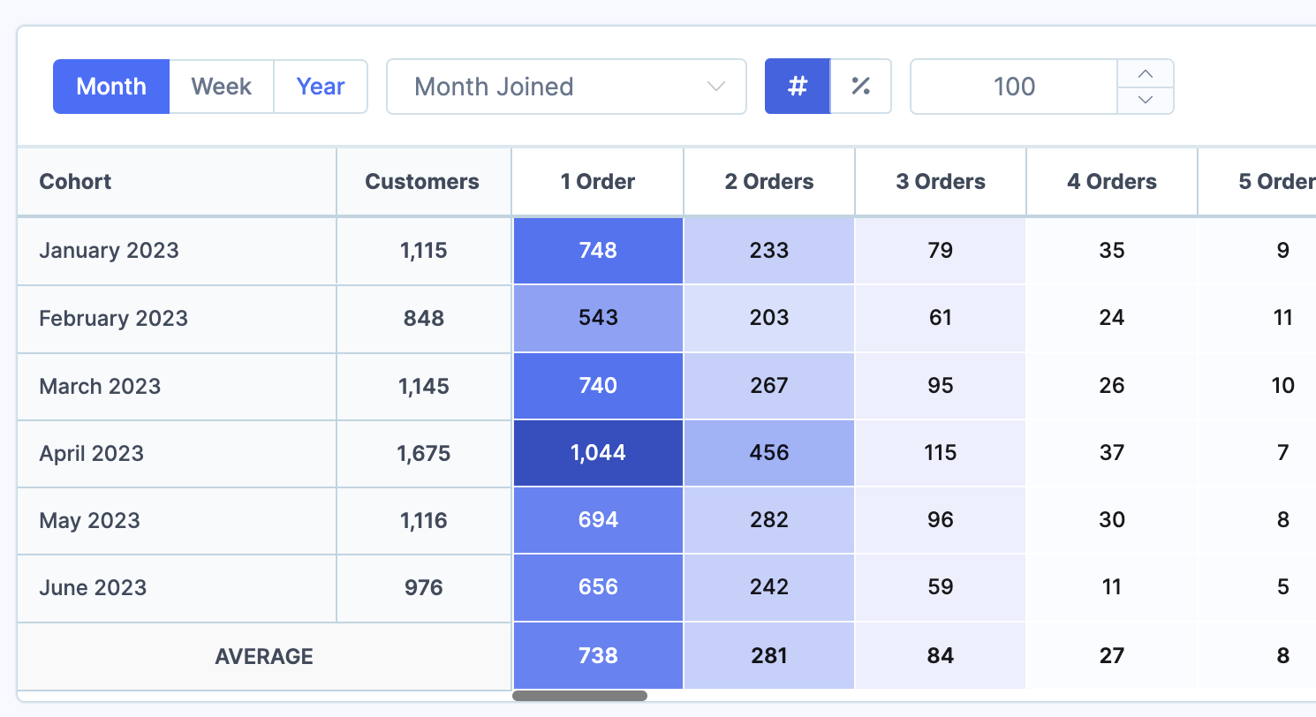Click the Cohort column header
The image size is (1316, 717).
coord(75,181)
